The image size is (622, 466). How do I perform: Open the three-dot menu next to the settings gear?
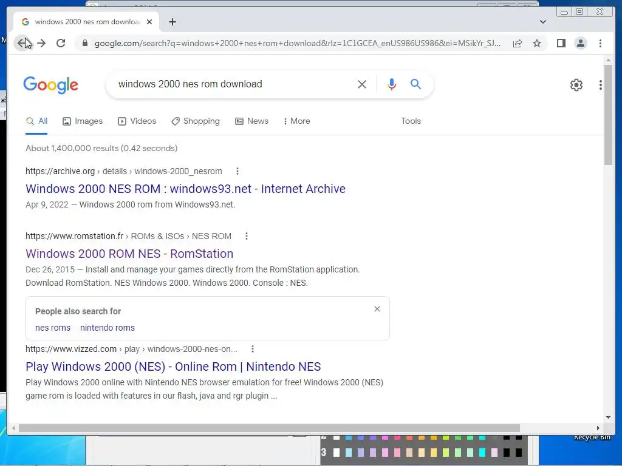pos(601,85)
